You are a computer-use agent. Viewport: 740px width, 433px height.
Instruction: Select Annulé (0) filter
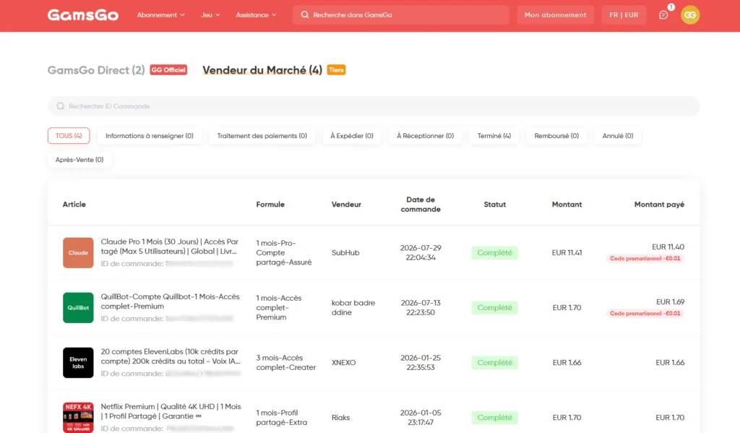pyautogui.click(x=617, y=136)
